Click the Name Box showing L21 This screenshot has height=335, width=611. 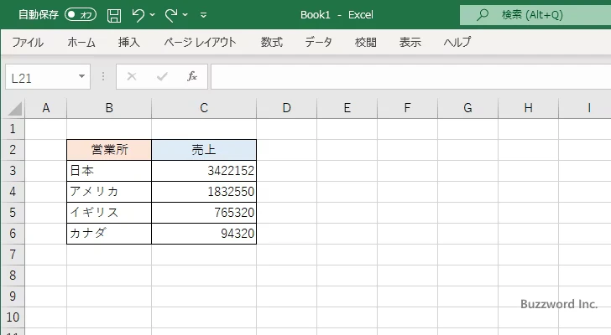pyautogui.click(x=41, y=77)
